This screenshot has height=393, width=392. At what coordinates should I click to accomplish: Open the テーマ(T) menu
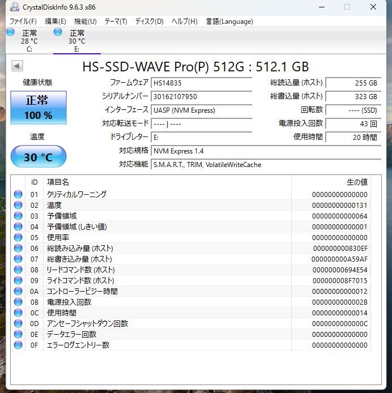pos(116,22)
